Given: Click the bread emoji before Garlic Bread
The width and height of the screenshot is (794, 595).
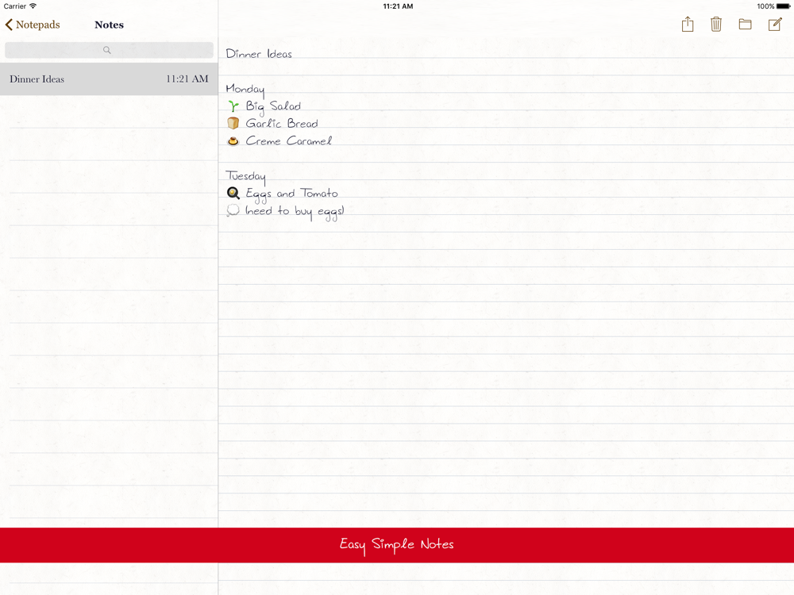Looking at the screenshot, I should coord(233,123).
